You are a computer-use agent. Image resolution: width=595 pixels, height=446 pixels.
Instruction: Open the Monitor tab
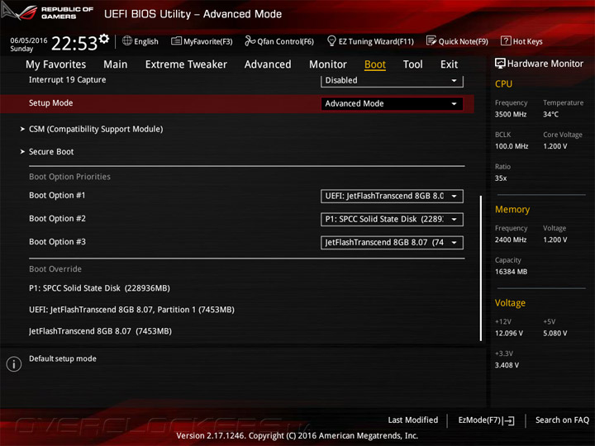click(328, 64)
